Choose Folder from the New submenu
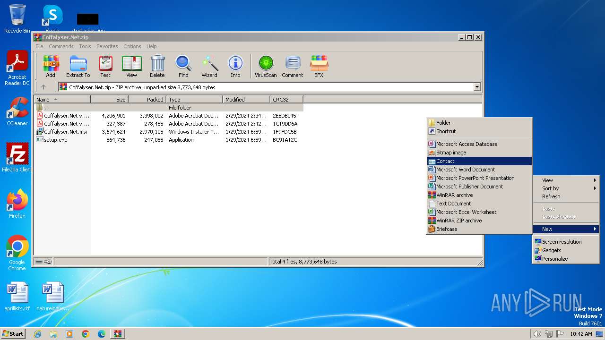605x340 pixels. pyautogui.click(x=479, y=123)
